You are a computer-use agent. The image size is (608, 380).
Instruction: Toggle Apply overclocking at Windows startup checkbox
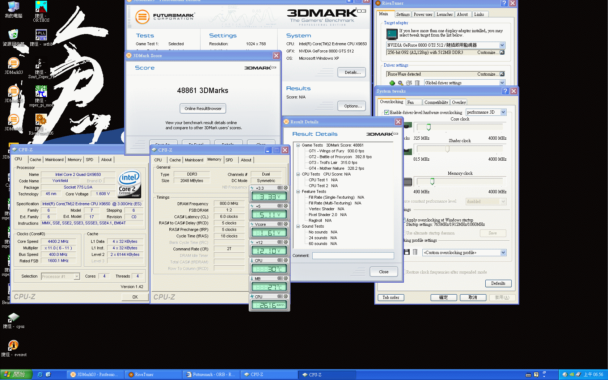pos(404,220)
